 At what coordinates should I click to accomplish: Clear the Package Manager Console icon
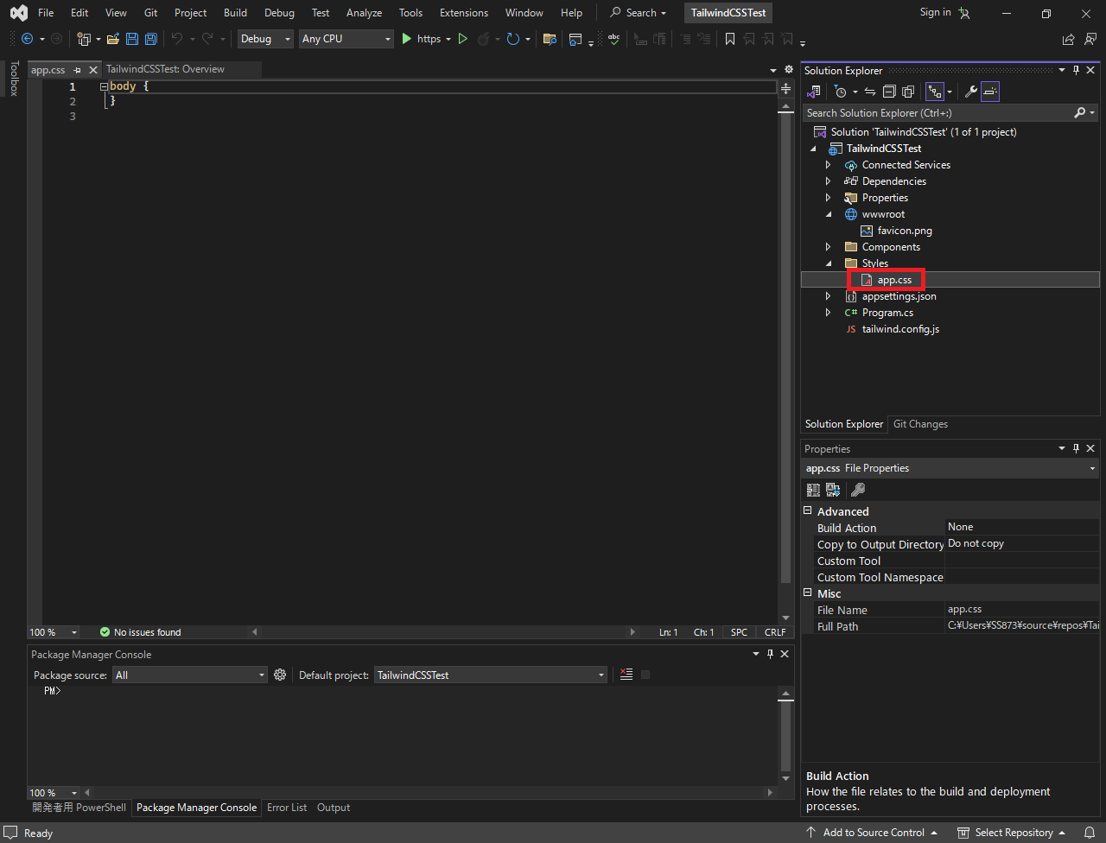pos(626,675)
